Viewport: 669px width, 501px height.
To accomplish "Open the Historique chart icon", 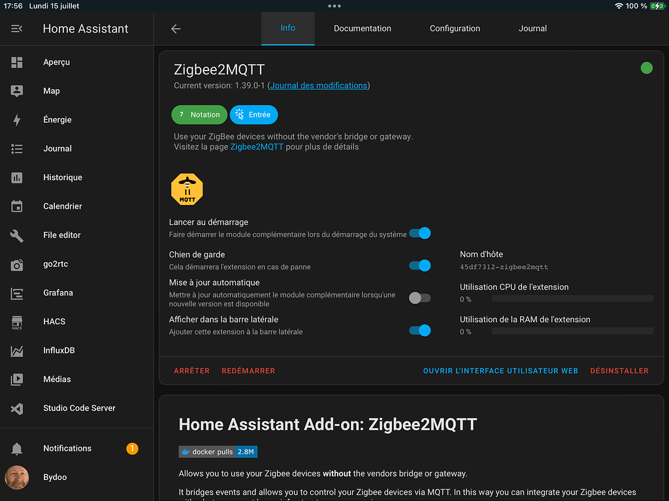I will click(x=16, y=177).
